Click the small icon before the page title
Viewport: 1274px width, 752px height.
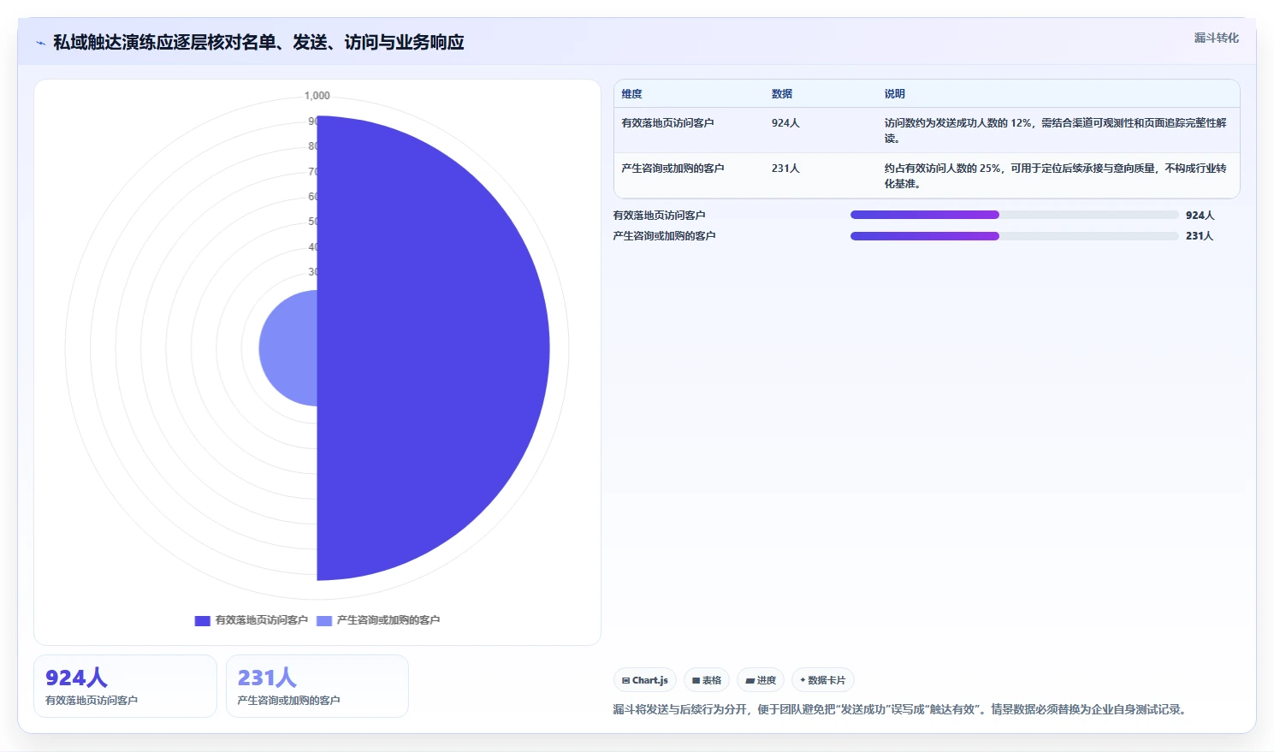40,43
